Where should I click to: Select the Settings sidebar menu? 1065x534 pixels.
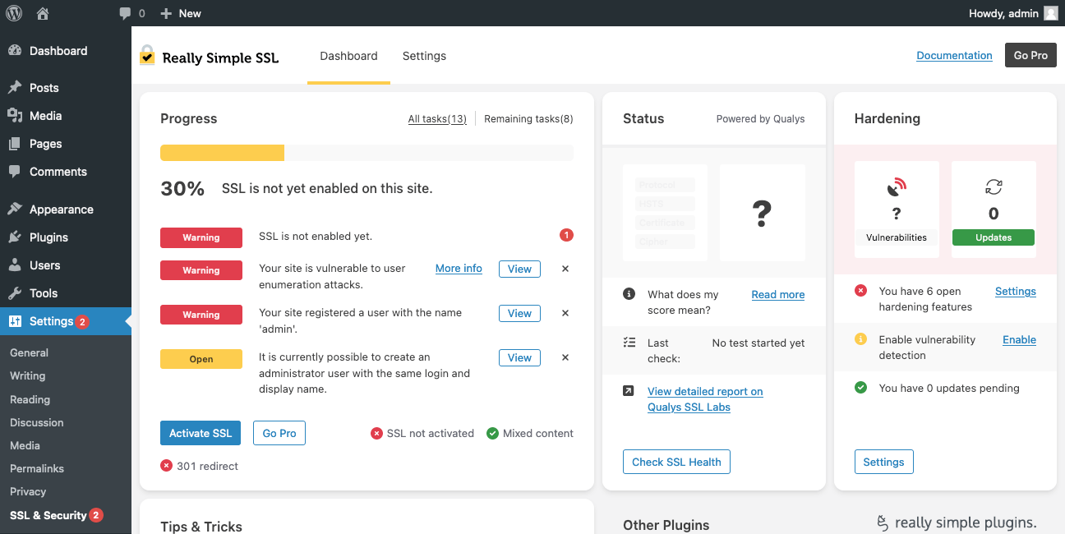coord(66,321)
